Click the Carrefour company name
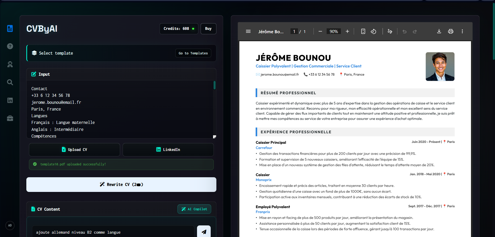 (264, 148)
